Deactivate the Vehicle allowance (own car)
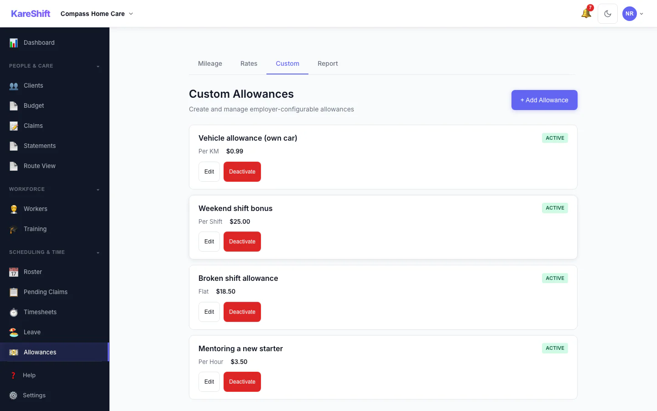The image size is (657, 411). [242, 172]
